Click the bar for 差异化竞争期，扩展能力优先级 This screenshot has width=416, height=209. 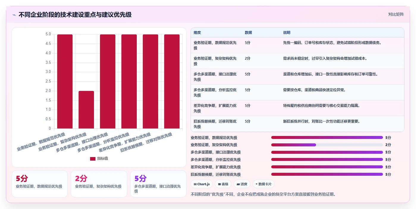point(150,81)
